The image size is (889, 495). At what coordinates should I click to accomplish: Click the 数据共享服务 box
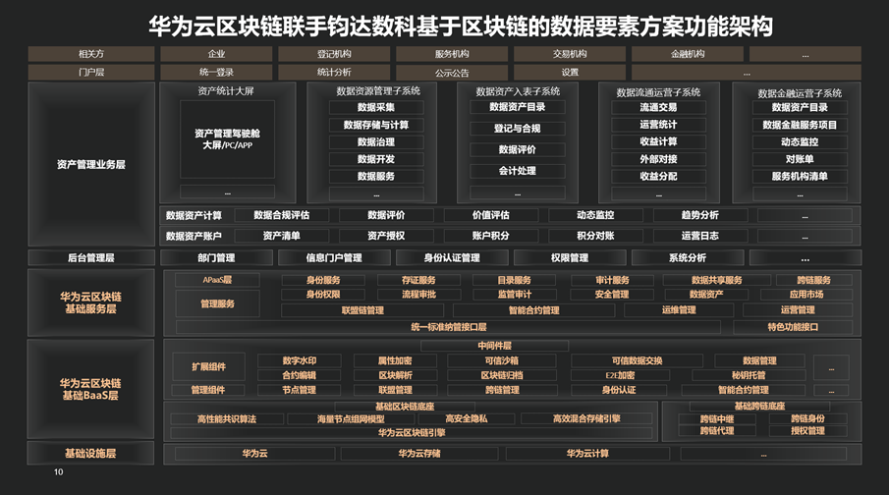click(x=717, y=280)
